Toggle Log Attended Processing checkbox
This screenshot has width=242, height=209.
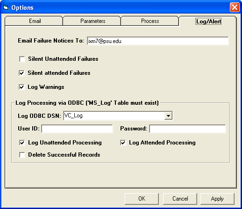click(x=123, y=143)
